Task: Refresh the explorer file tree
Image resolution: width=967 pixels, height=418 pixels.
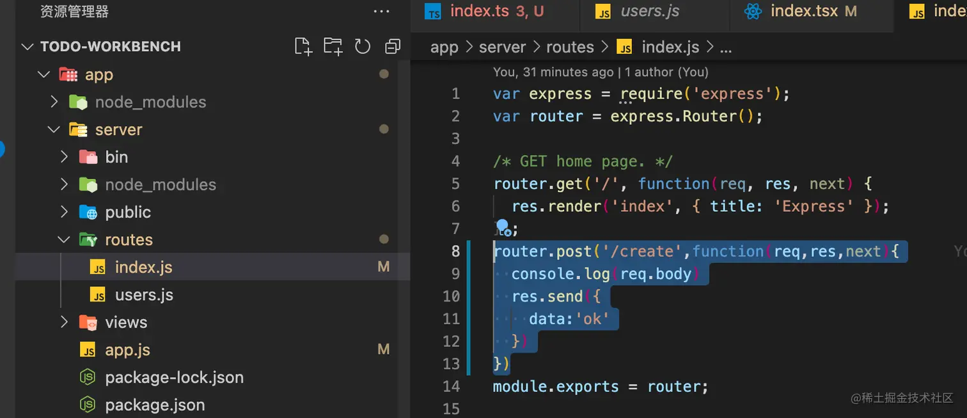Action: click(x=363, y=46)
